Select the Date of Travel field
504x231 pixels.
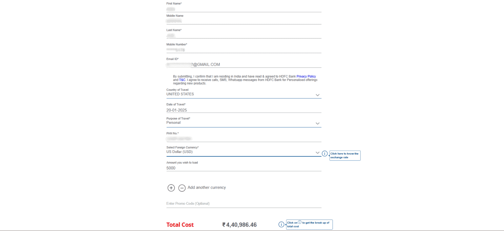pos(244,110)
